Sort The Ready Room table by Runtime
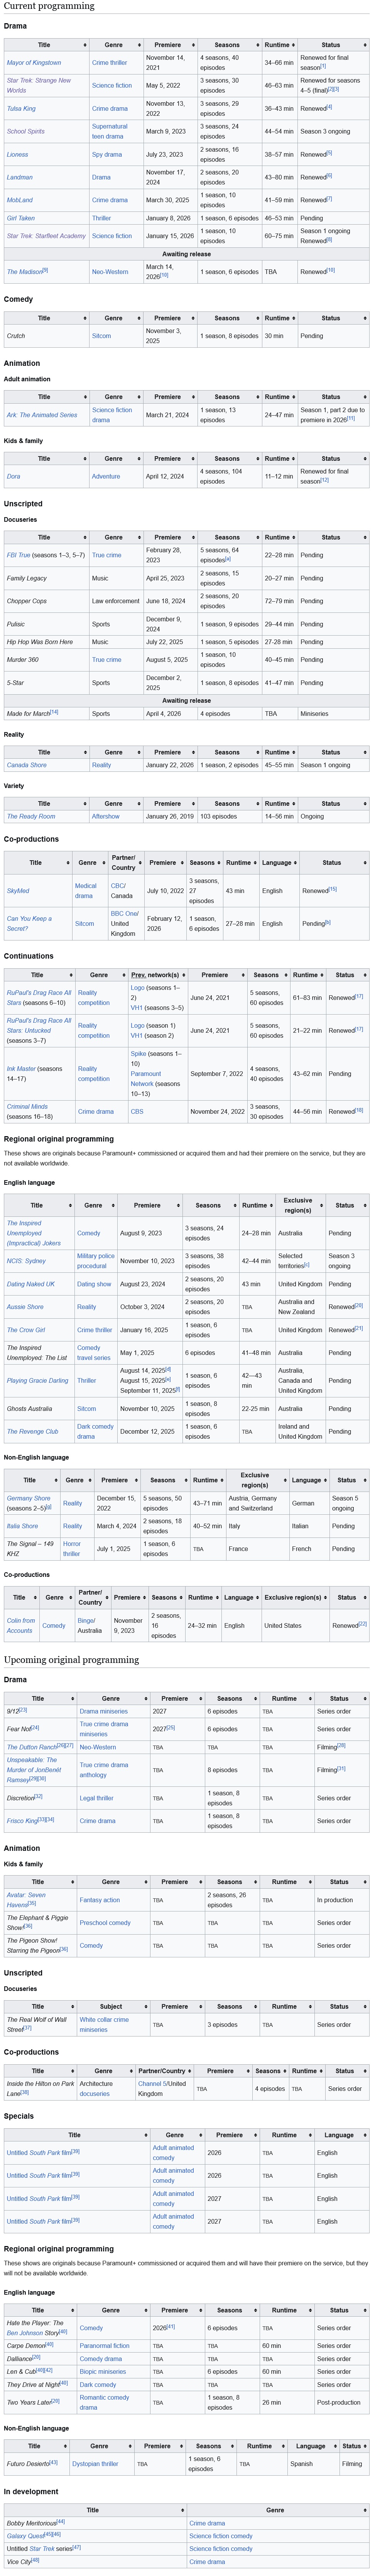Screen dimensions: 375x2576 [281, 803]
